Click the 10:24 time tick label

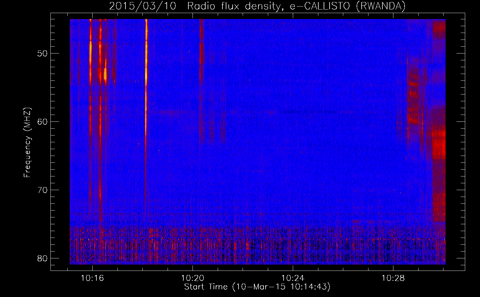pyautogui.click(x=293, y=278)
